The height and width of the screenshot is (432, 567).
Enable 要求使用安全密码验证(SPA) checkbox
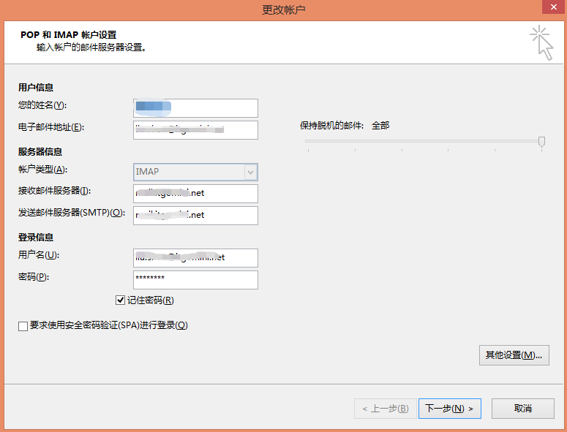[x=23, y=326]
